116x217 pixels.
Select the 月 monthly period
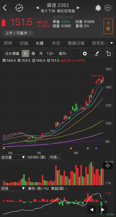[x=41, y=53]
